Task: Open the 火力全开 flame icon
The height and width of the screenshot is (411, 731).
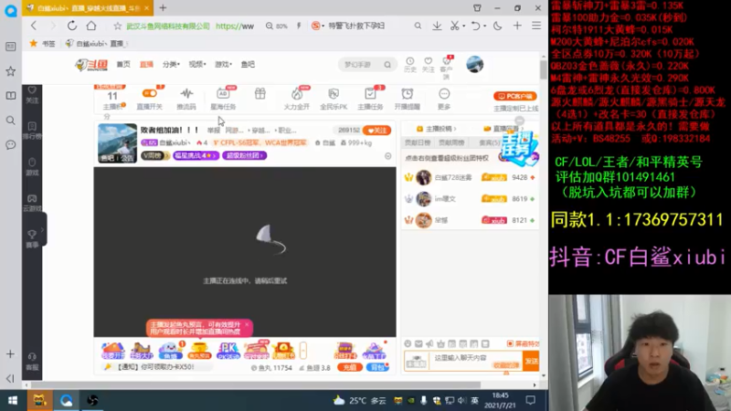Action: 296,99
